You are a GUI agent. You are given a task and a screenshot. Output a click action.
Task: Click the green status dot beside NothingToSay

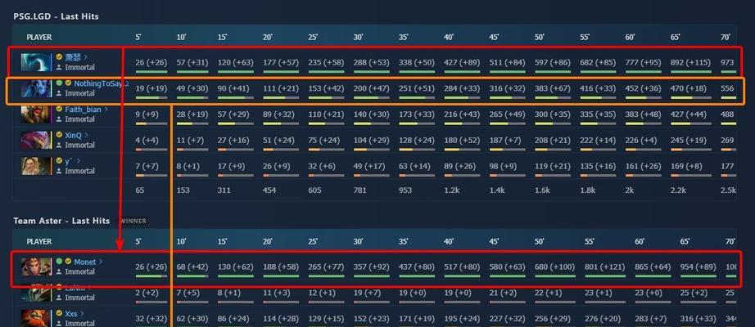59,83
